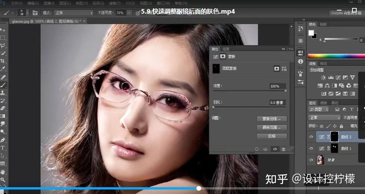Select the Smudge tool
Screen dimensions: 365x194
tap(3, 124)
